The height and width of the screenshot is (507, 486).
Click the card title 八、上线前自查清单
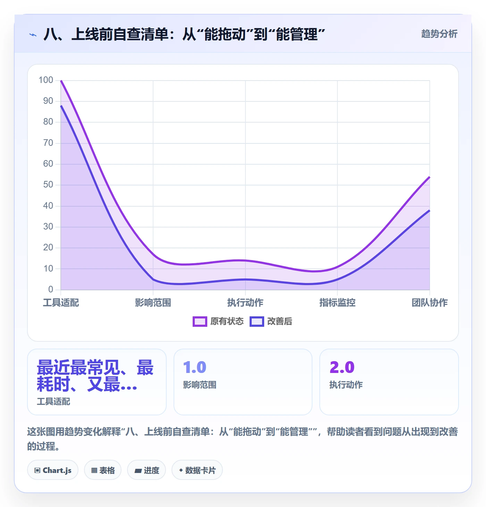[184, 34]
